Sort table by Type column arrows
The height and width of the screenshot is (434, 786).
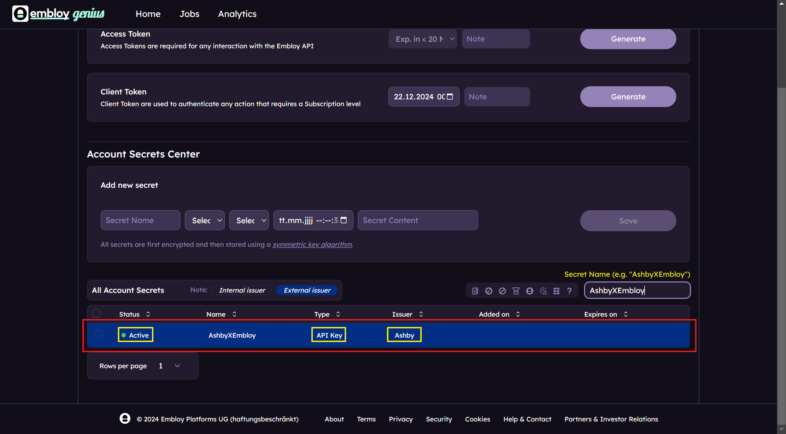click(338, 314)
